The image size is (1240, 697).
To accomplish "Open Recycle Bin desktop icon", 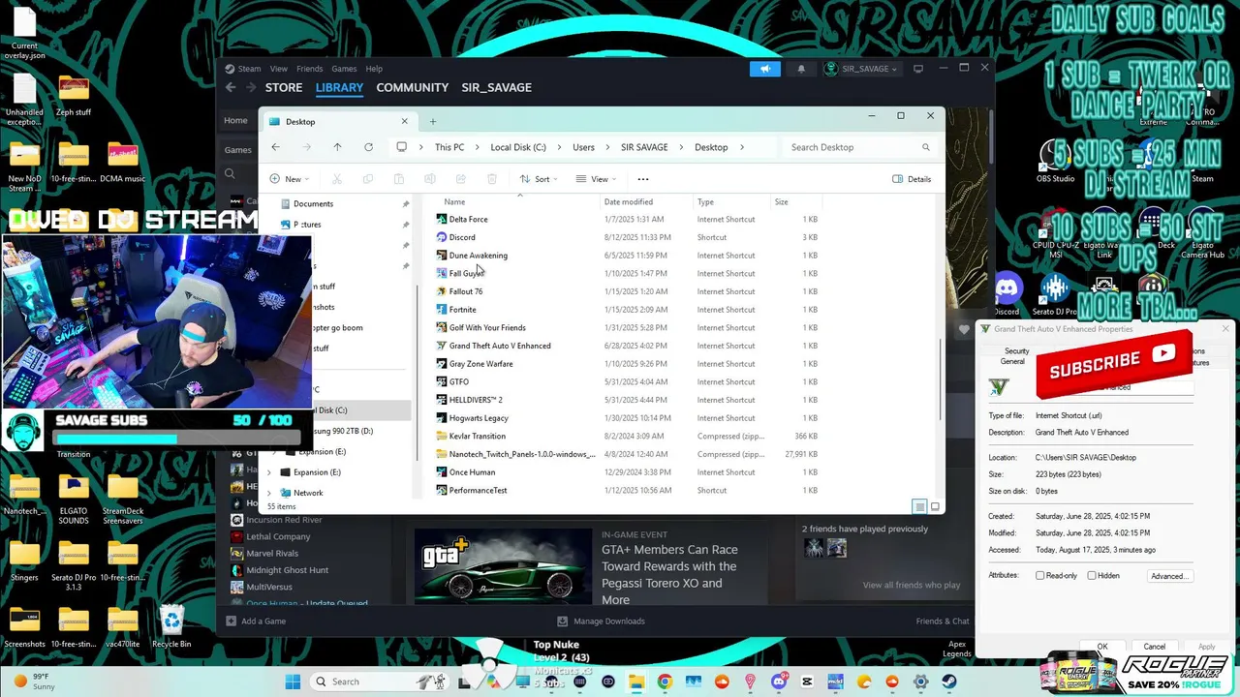I will [x=171, y=626].
